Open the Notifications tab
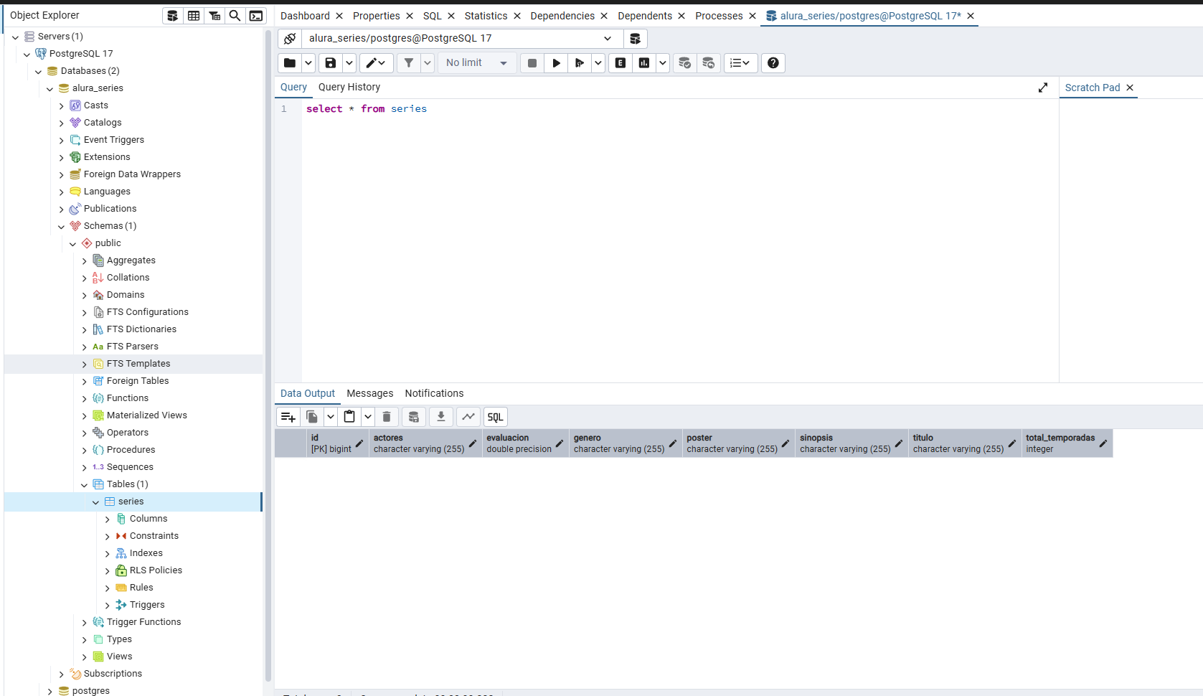Viewport: 1203px width, 696px height. pyautogui.click(x=434, y=393)
